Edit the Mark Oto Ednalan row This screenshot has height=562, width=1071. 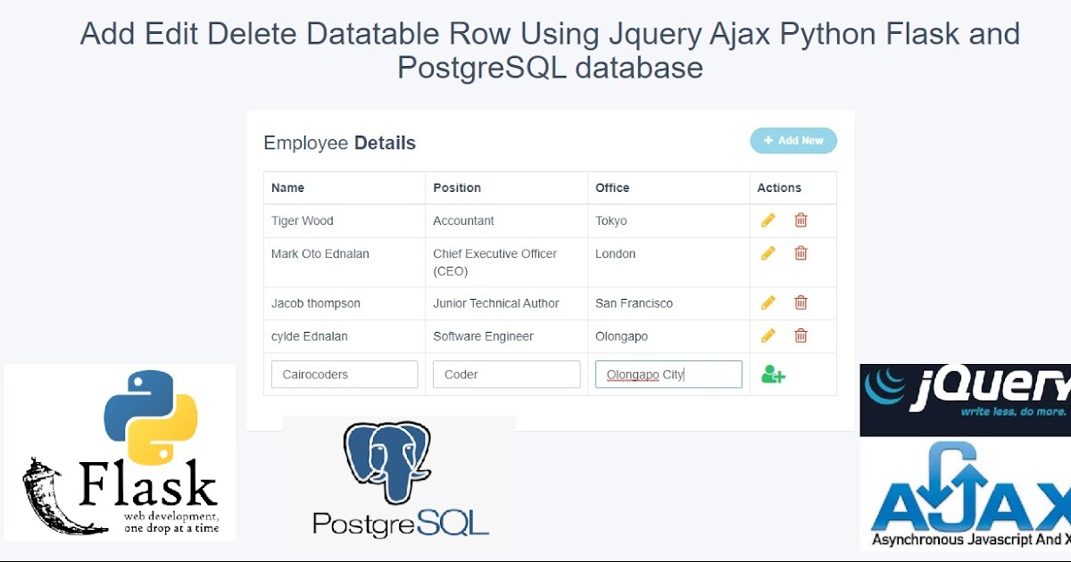coord(768,253)
